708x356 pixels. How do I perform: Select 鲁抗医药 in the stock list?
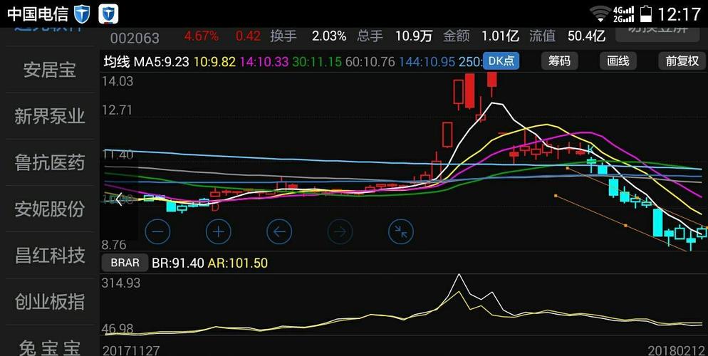(50, 162)
